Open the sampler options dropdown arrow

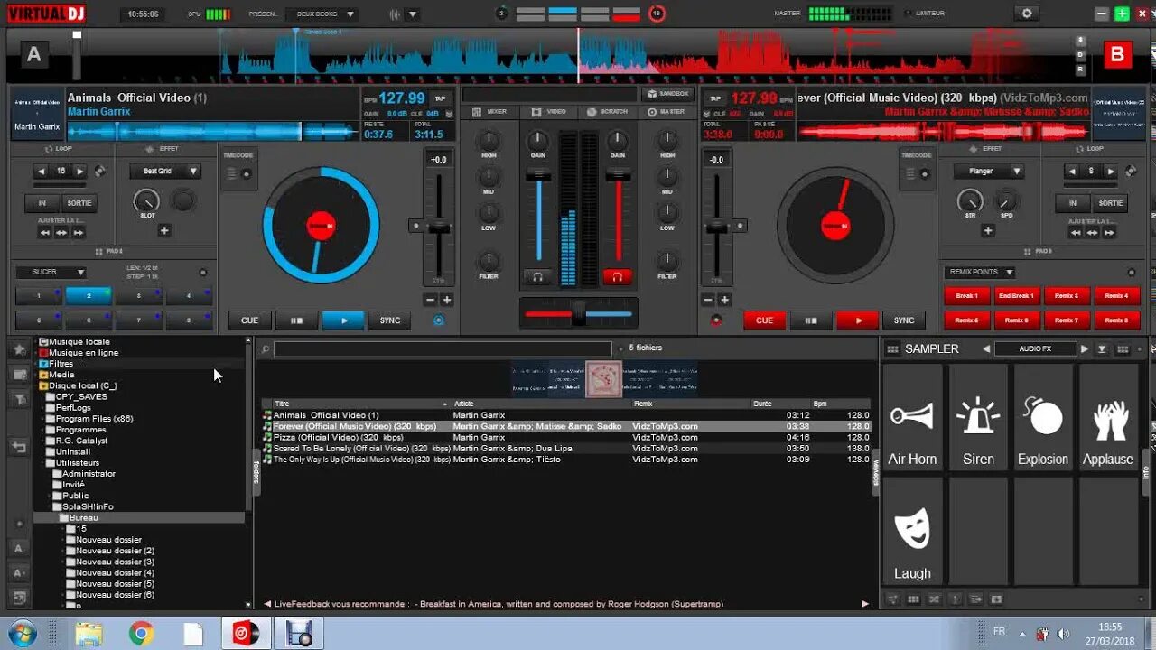1102,349
